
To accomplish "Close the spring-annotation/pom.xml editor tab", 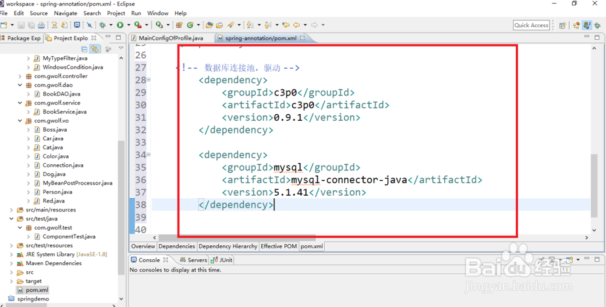I will [x=302, y=38].
